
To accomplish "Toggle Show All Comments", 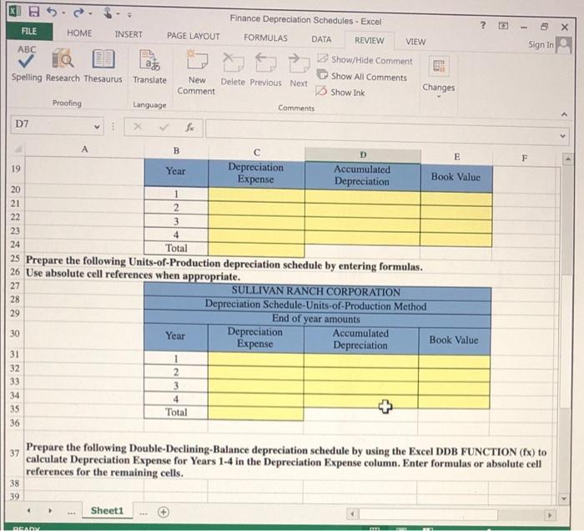I will (362, 76).
